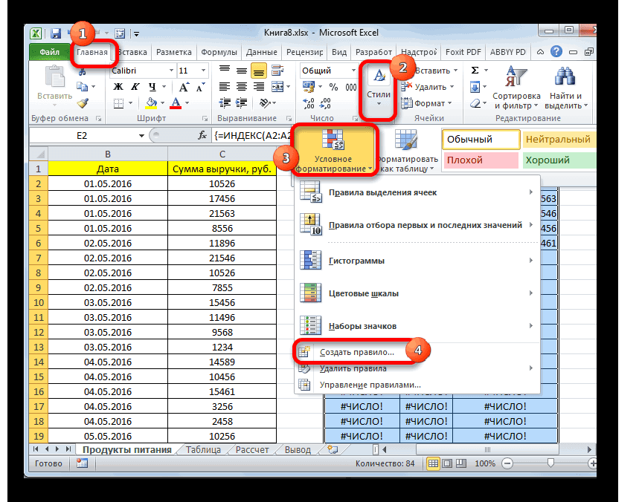Click the Условное форматирование button
The width and height of the screenshot is (639, 502).
(x=333, y=151)
